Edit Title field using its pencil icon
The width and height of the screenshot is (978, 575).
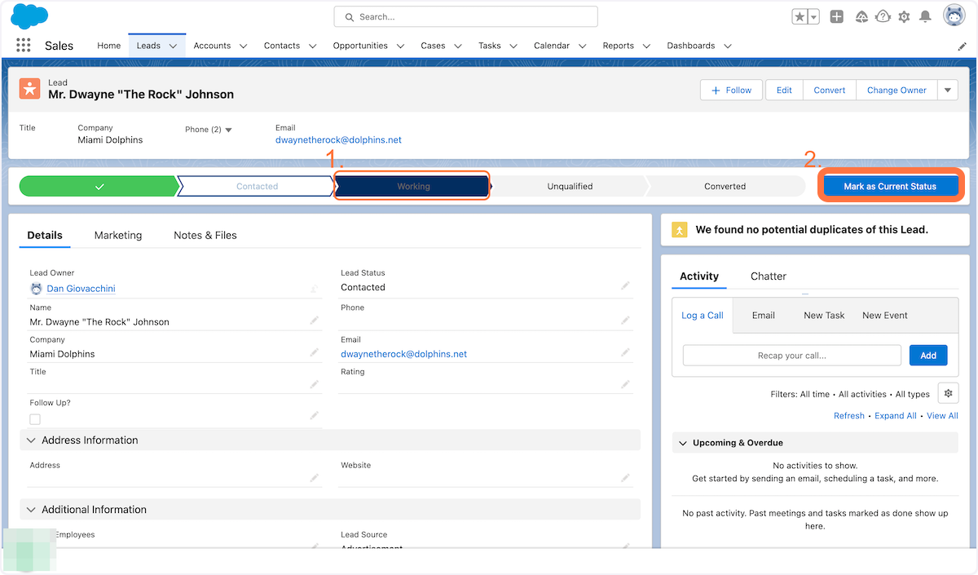click(x=314, y=384)
